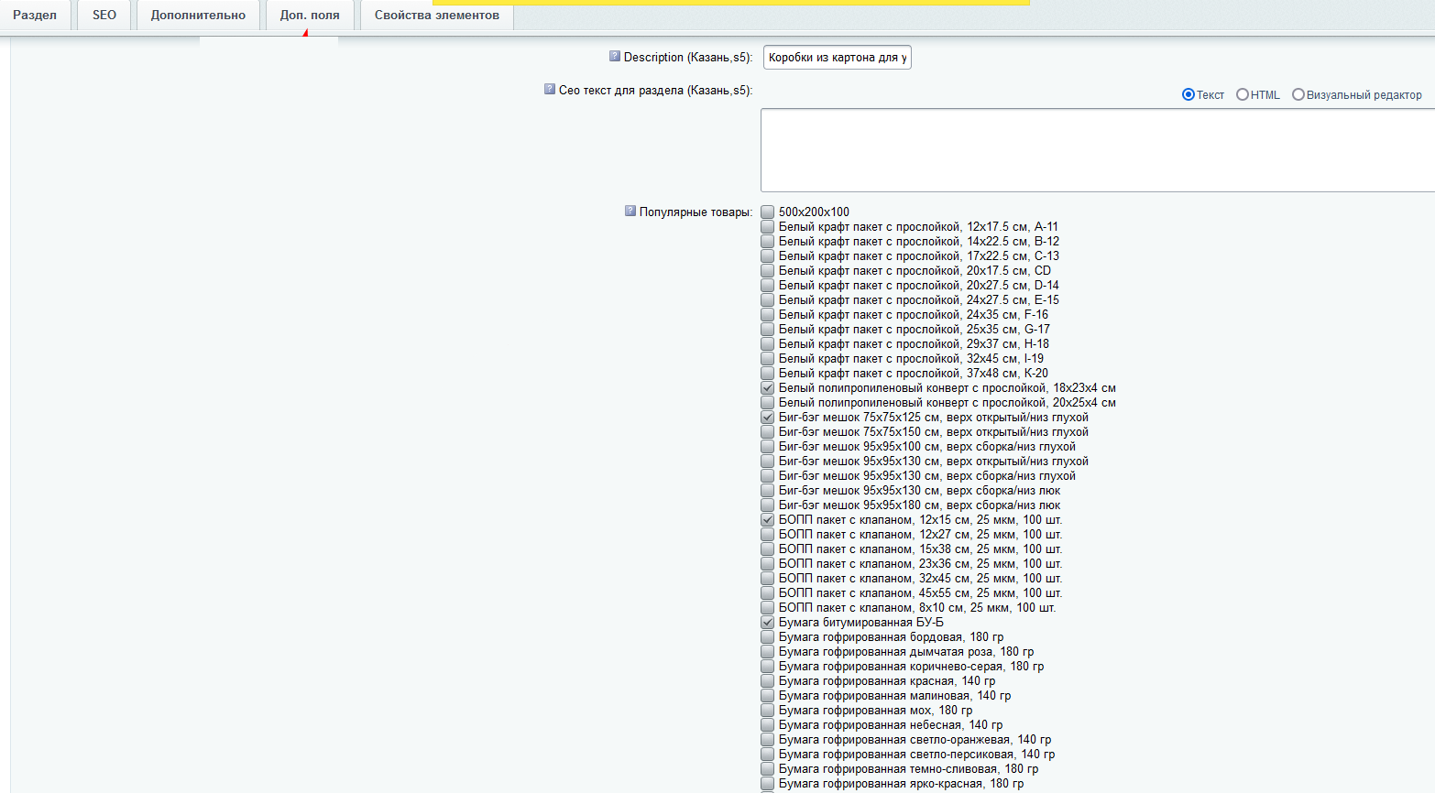Uncheck Белый полипропиленовый конверт 18x23x4 см
Viewport: 1435px width, 793px height.
coord(768,388)
